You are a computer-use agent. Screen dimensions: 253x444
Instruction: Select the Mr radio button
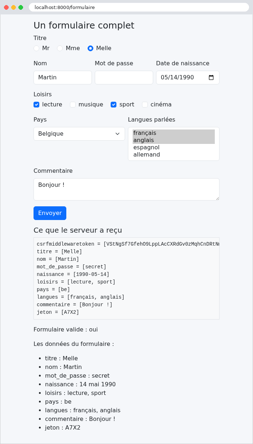tap(36, 48)
